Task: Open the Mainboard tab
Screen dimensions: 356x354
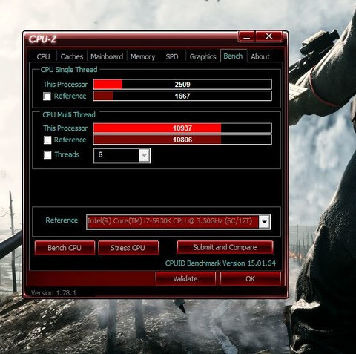Action: point(107,56)
